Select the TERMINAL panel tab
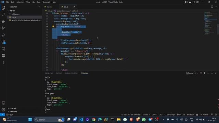Screen dimensions: 219x123 pos(85,73)
